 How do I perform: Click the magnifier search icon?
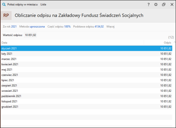pyautogui.click(x=4, y=5)
